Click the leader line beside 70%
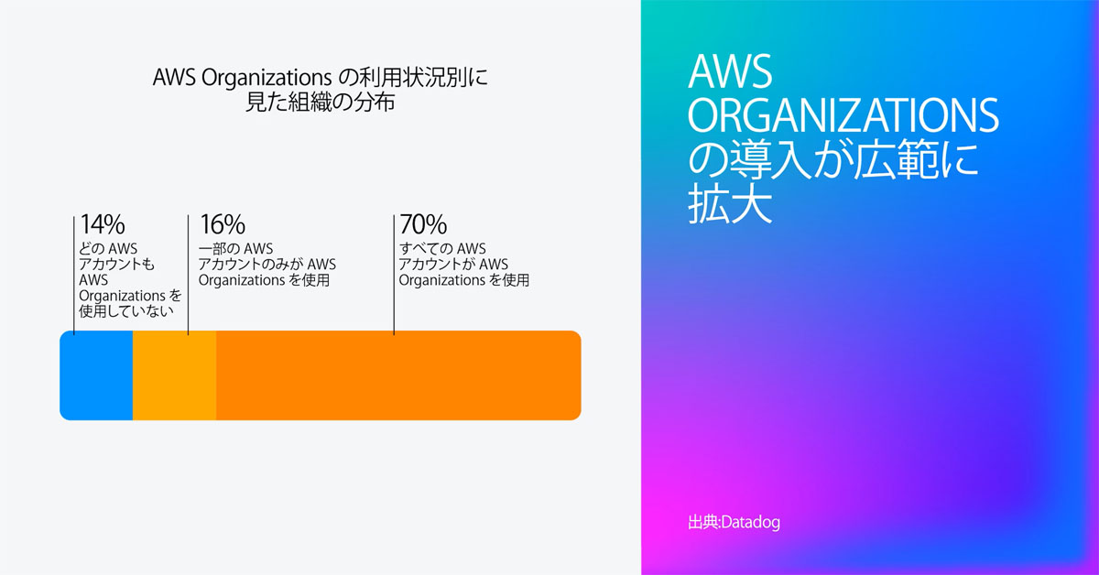 pyautogui.click(x=394, y=275)
